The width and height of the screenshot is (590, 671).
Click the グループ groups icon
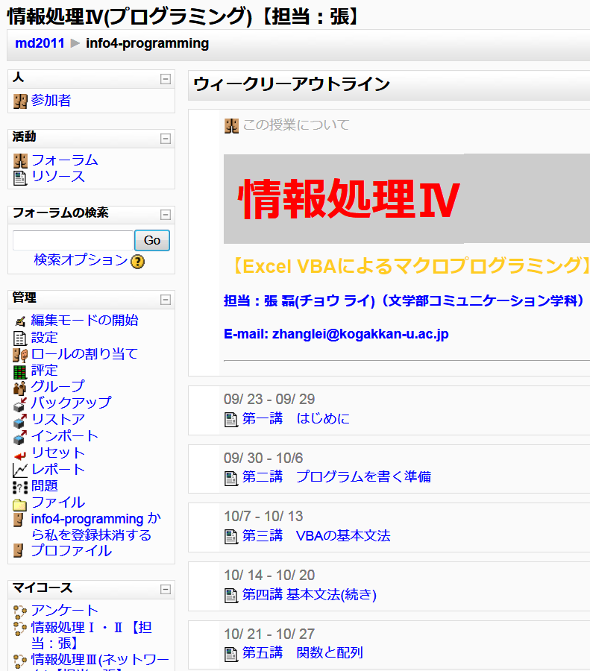(x=19, y=388)
